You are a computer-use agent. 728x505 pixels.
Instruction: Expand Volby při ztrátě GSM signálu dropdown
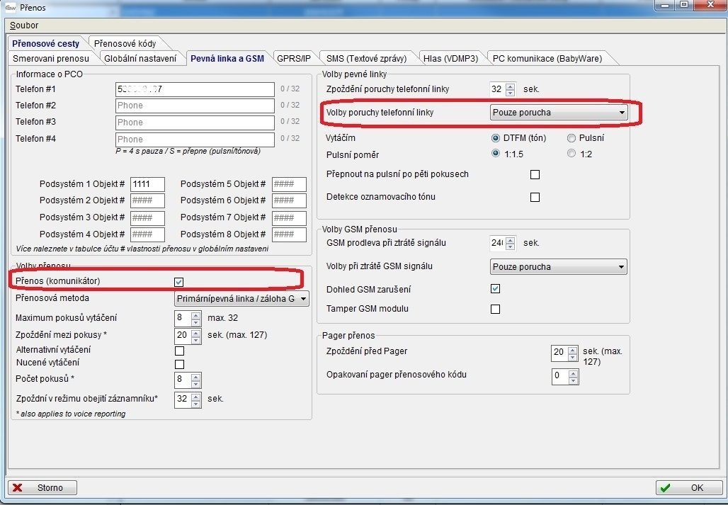tap(559, 267)
